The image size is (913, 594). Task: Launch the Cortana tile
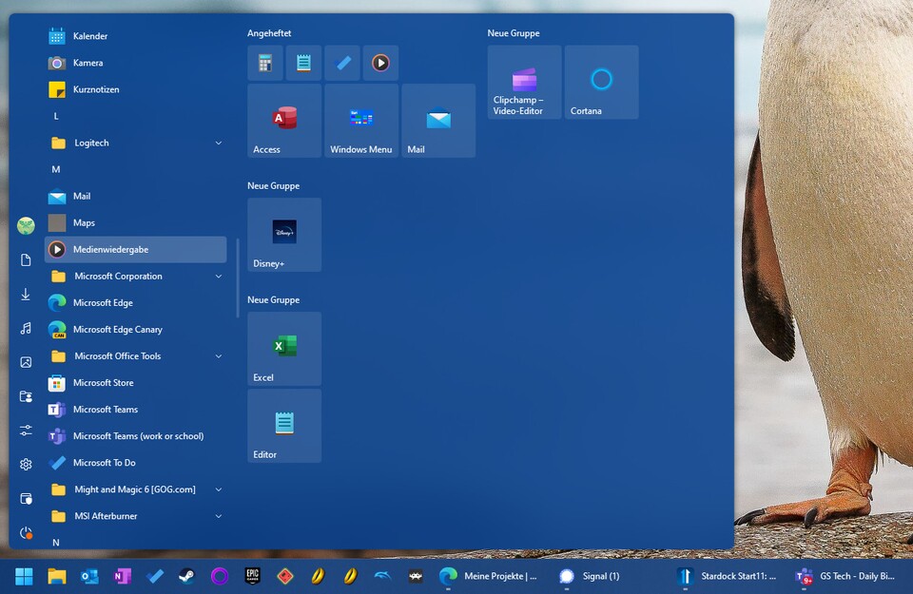600,81
